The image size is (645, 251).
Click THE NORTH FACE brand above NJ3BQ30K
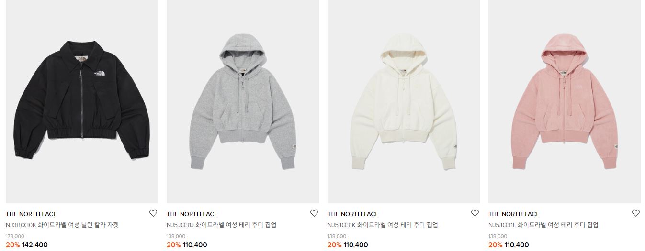coord(31,214)
